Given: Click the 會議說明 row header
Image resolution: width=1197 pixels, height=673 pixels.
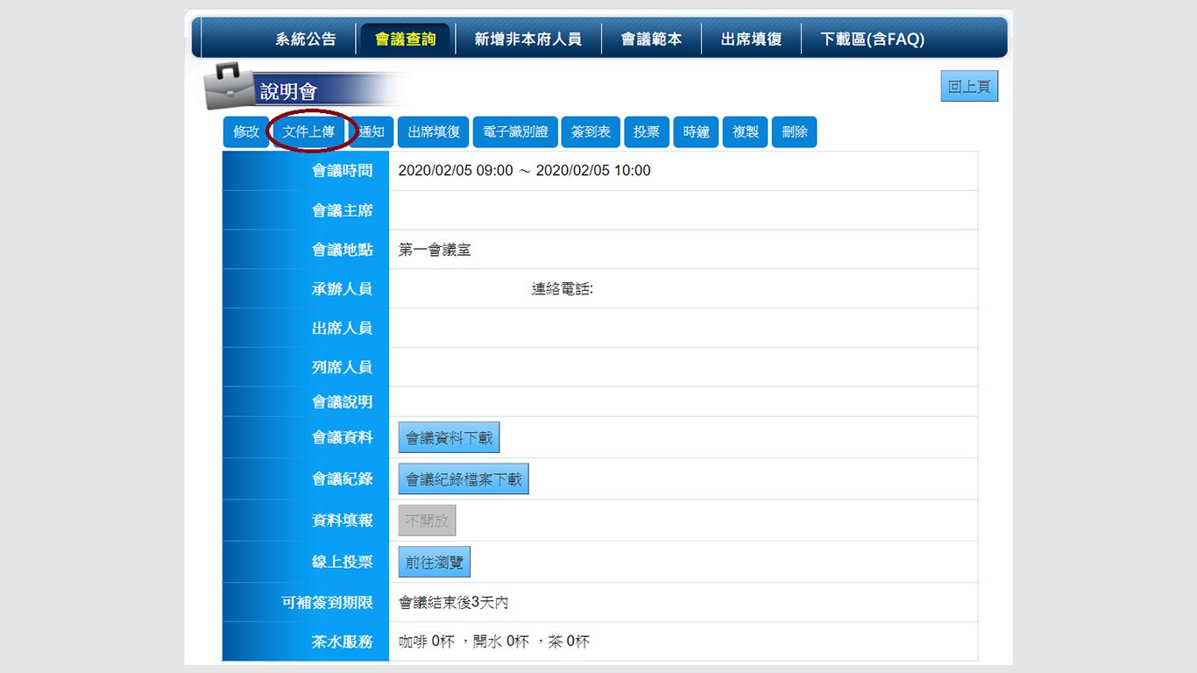Looking at the screenshot, I should [306, 401].
